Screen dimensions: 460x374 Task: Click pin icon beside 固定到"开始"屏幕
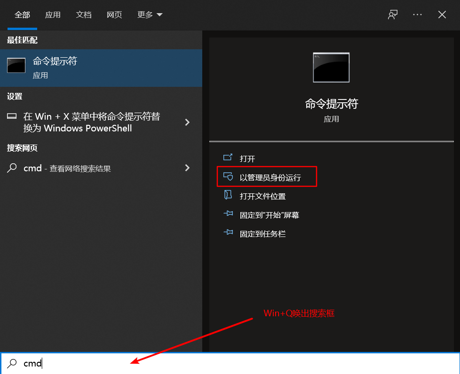[228, 214]
